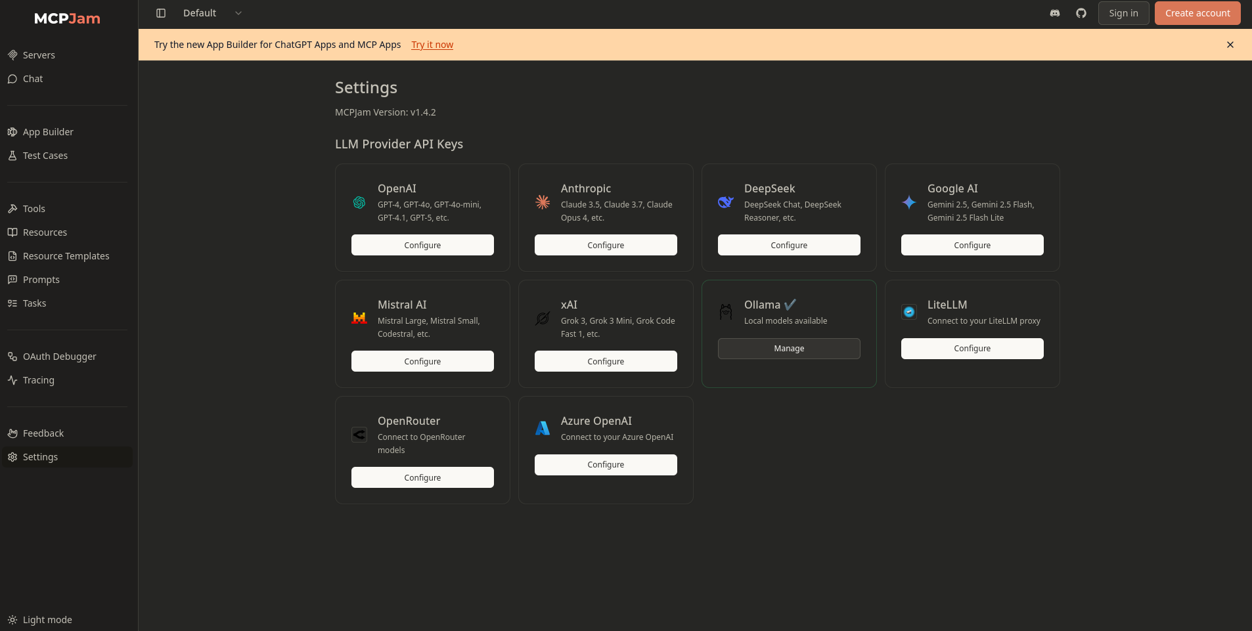
Task: Click the LLM Provider API Keys heading
Action: point(399,144)
